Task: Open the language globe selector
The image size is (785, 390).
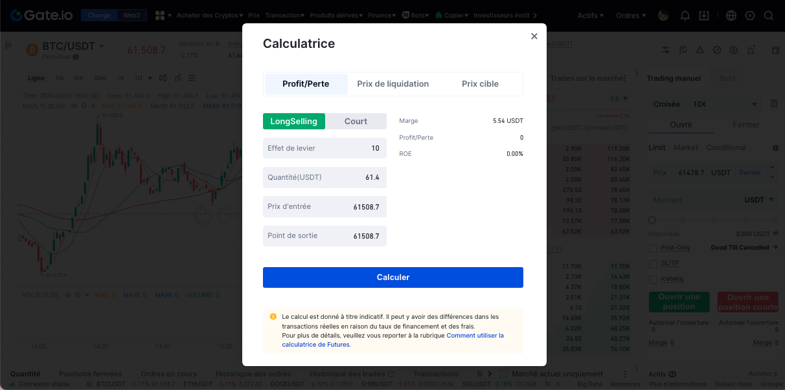Action: click(731, 16)
